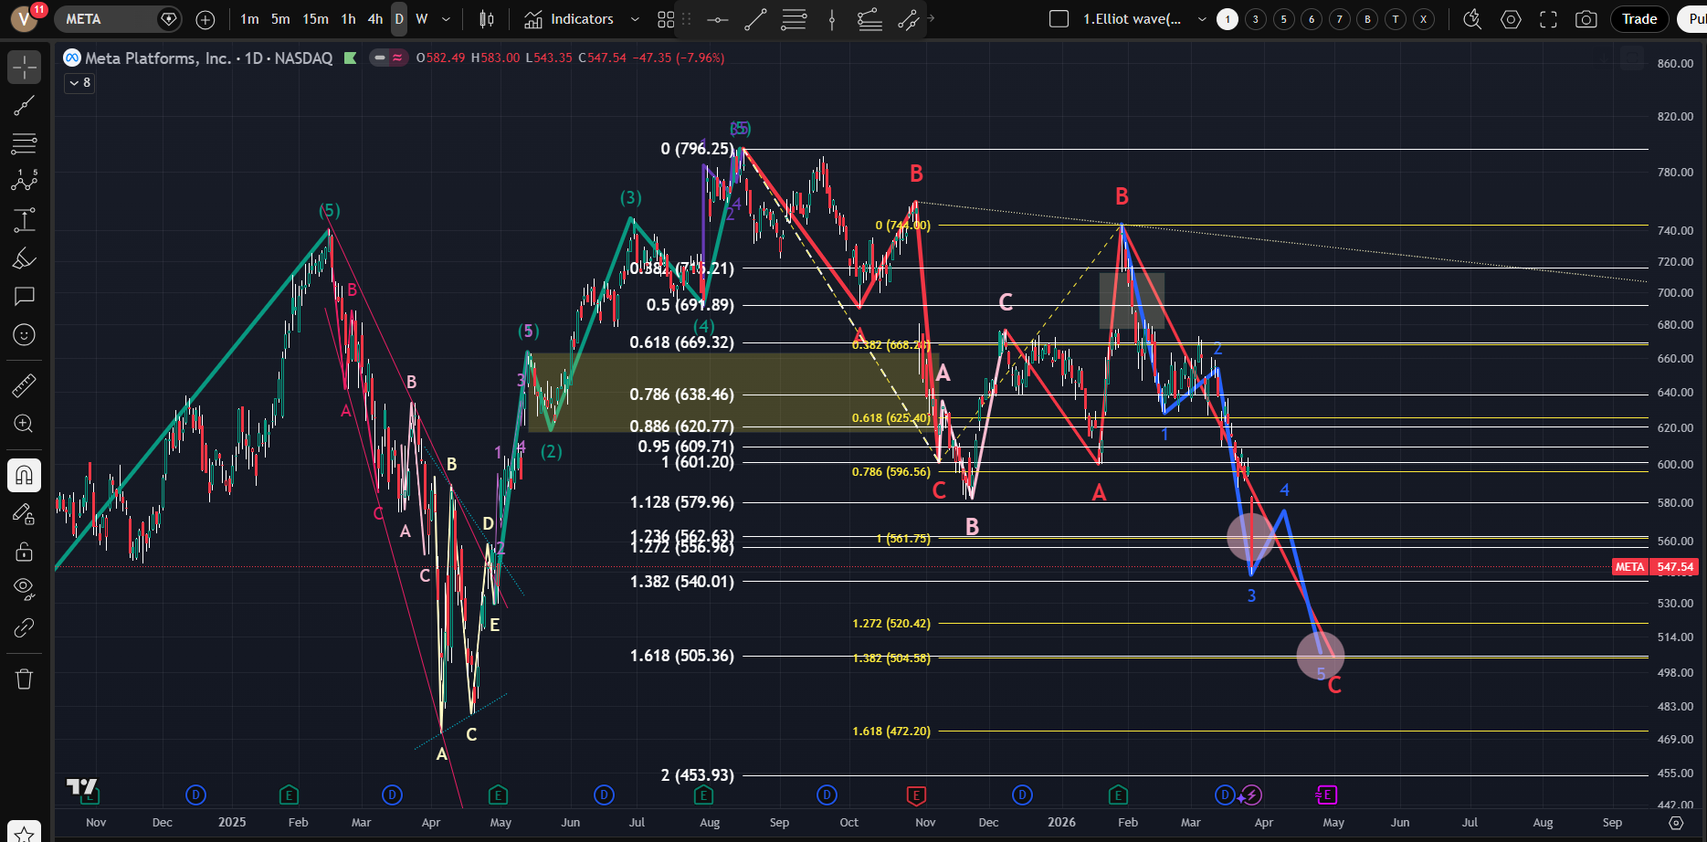
Task: Switch to the weekly W timeframe
Action: pos(421,19)
